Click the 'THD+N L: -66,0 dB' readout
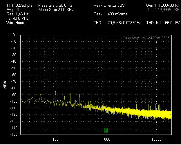 (164, 23)
